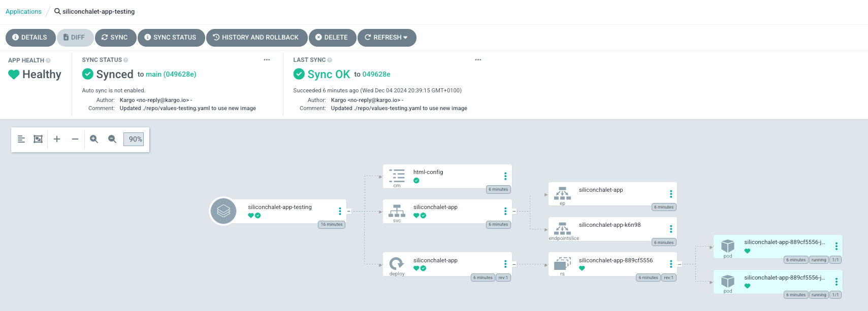
Task: Collapse children of siliconchalet-app deploy node
Action: (x=514, y=264)
